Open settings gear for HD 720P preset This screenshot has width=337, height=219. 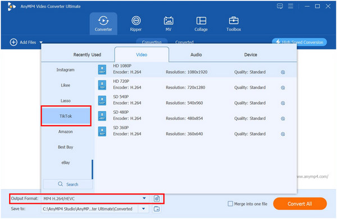(283, 88)
